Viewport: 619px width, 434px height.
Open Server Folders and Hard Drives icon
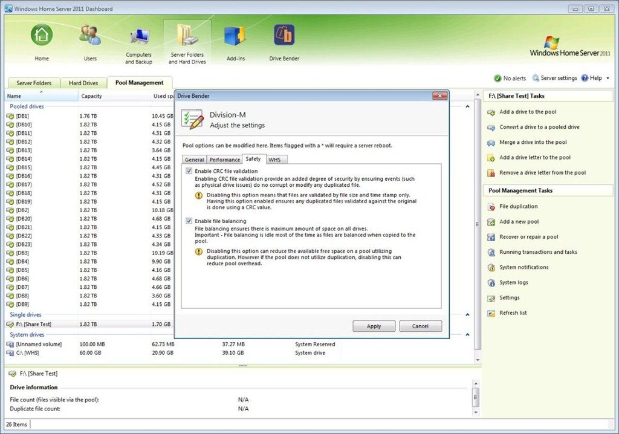(x=187, y=36)
